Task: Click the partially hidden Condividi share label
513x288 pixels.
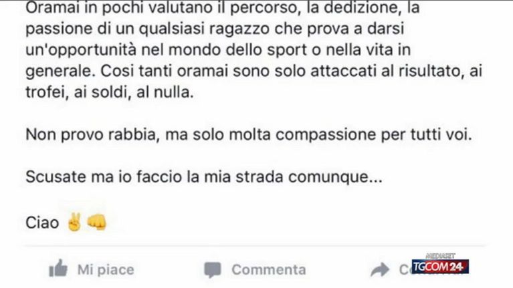Action: [x=405, y=270]
